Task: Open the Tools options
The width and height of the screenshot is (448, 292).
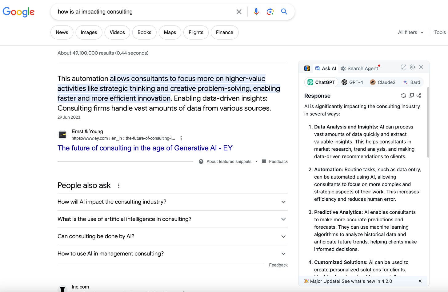Action: point(440,32)
